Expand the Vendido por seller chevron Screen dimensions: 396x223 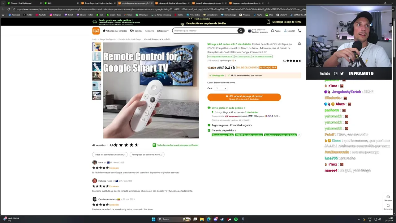click(x=235, y=61)
